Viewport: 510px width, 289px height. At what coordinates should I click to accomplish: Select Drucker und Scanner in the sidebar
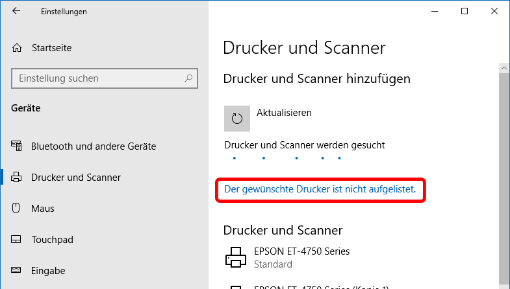[x=76, y=178]
